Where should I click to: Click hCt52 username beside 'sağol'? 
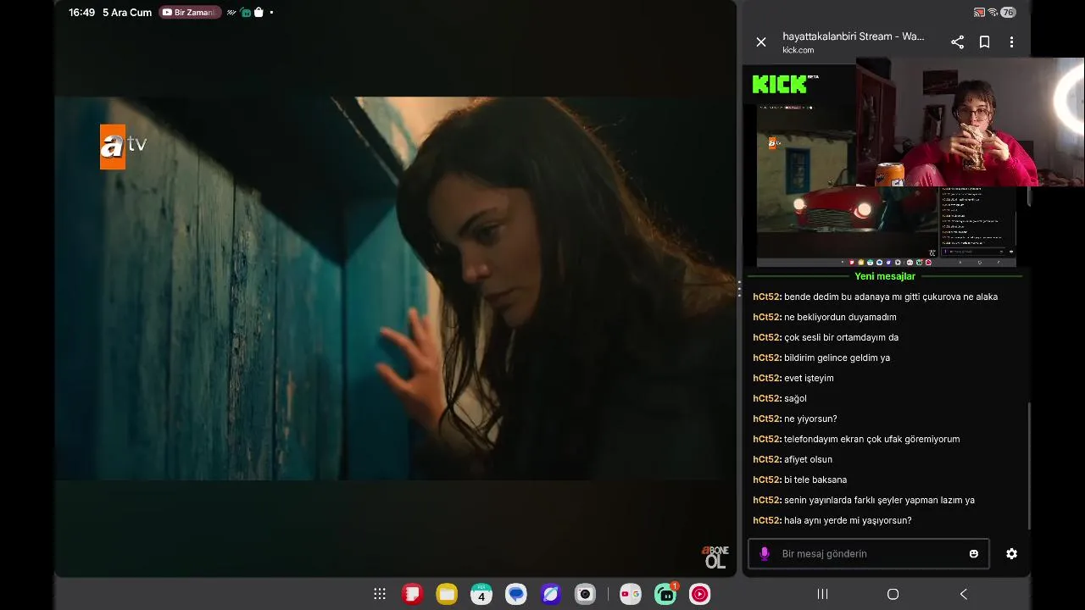tap(767, 398)
